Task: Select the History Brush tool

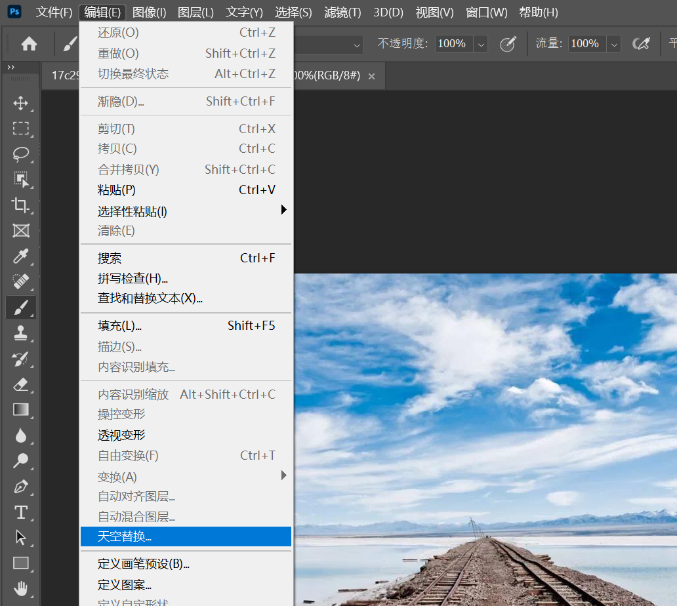Action: click(21, 359)
